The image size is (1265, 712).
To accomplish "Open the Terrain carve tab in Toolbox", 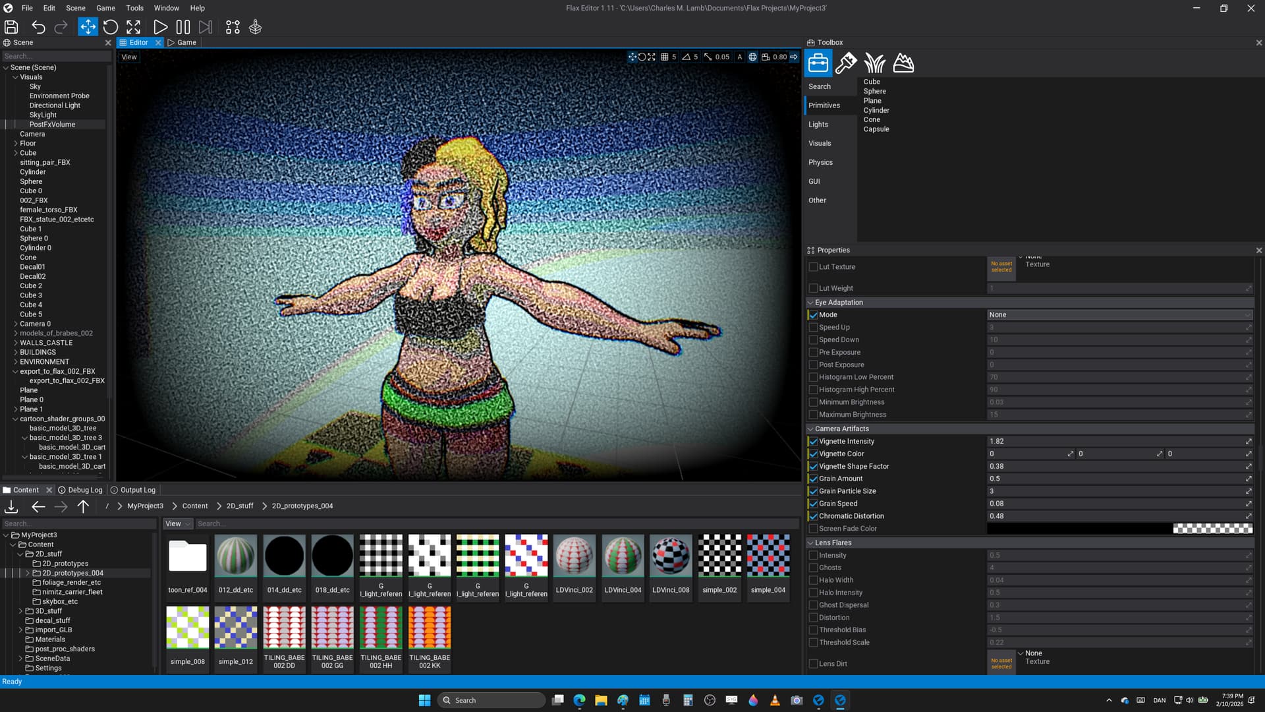I will 903,63.
